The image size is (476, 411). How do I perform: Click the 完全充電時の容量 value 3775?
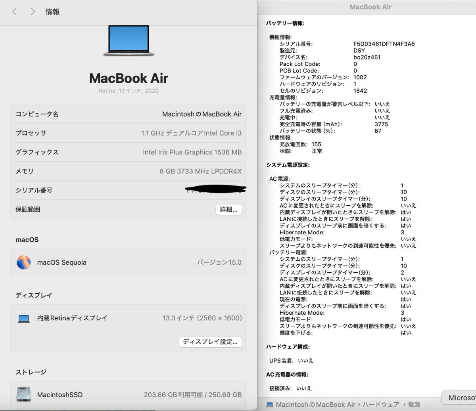381,124
